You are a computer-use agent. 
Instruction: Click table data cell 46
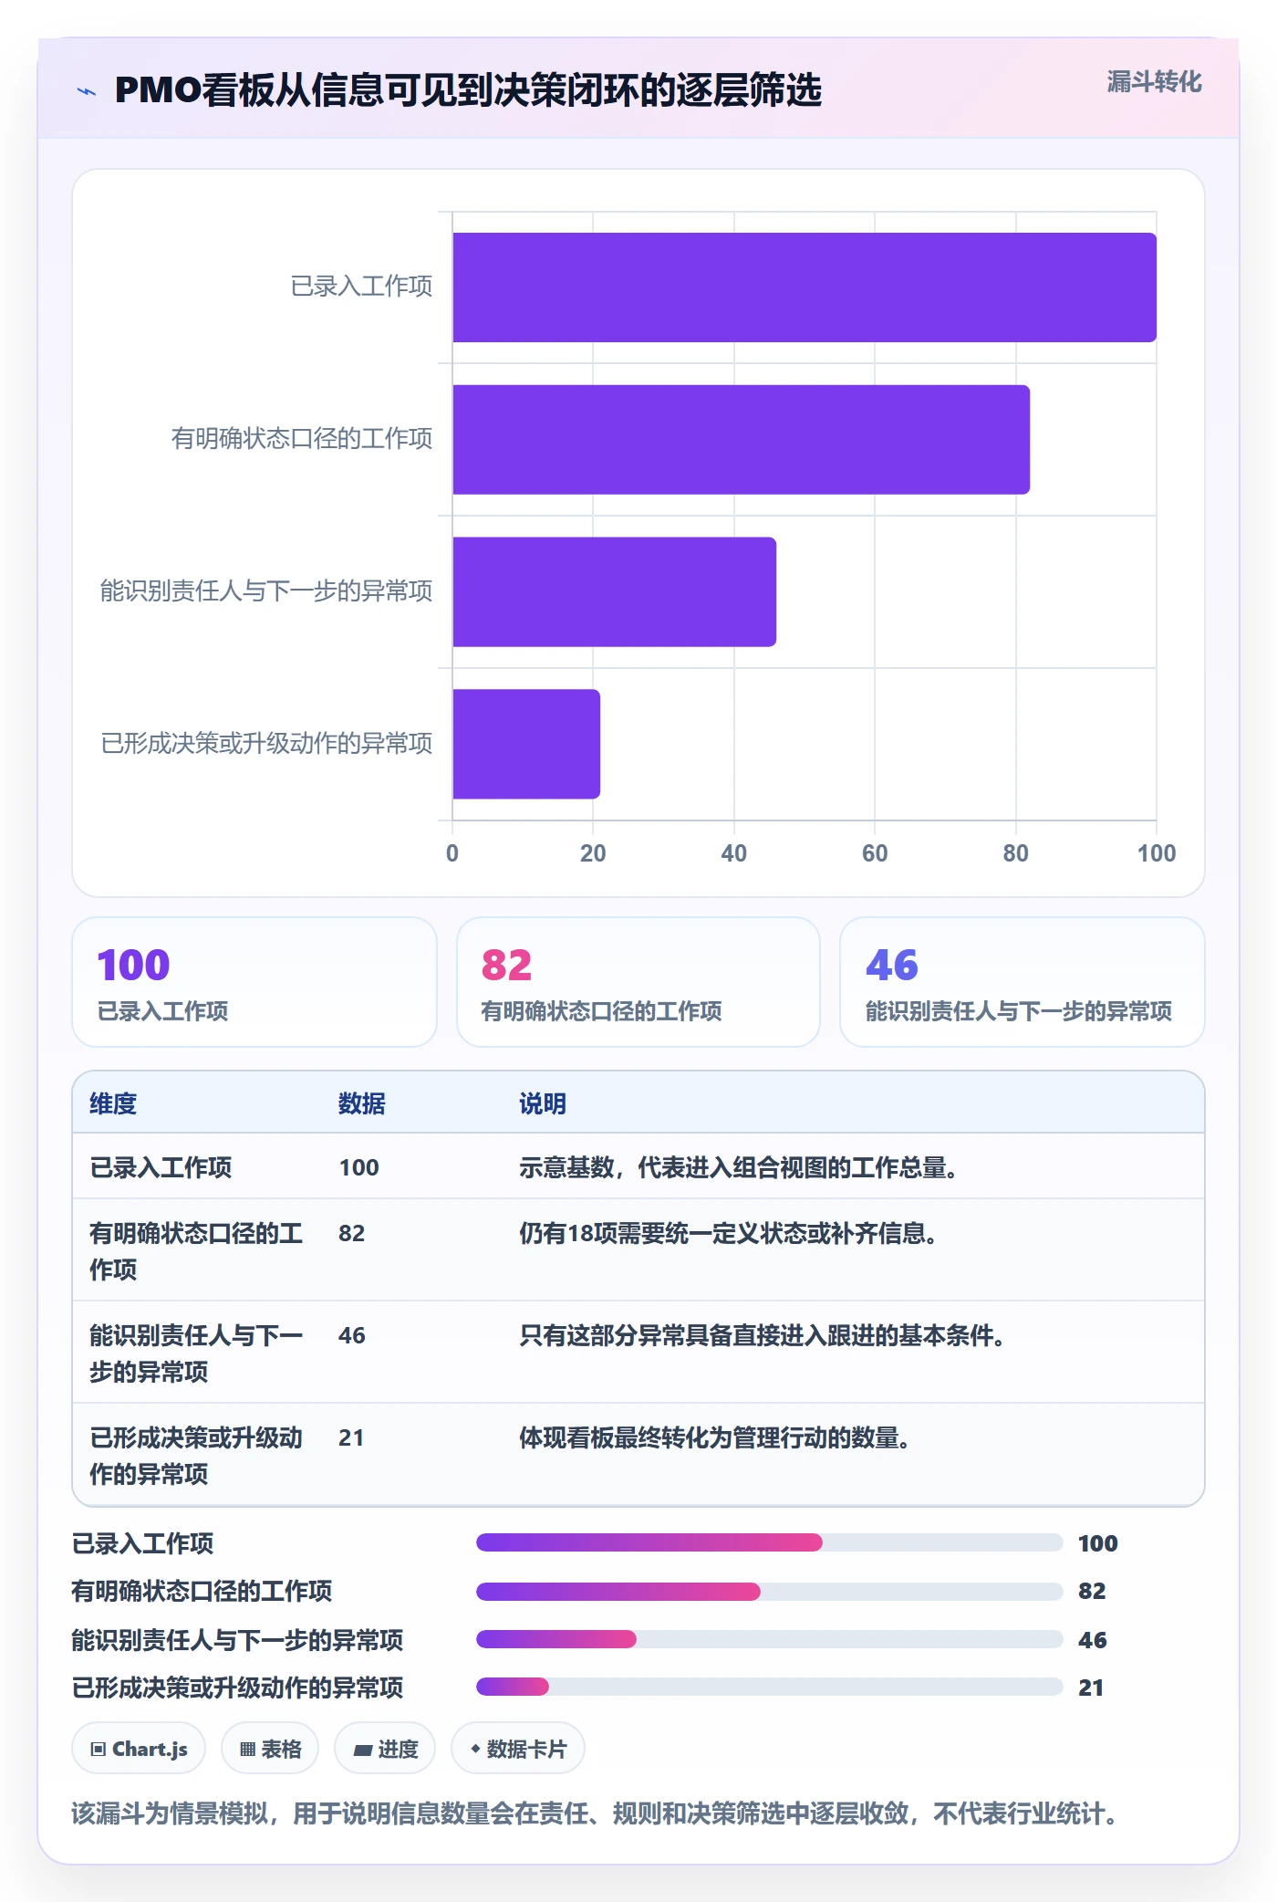tap(351, 1335)
